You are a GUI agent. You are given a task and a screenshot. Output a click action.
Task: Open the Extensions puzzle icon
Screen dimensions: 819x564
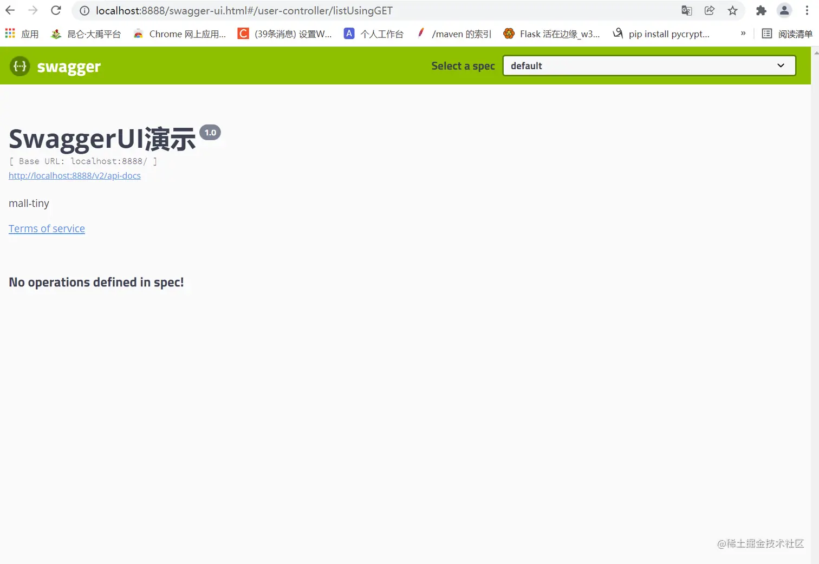pos(761,11)
